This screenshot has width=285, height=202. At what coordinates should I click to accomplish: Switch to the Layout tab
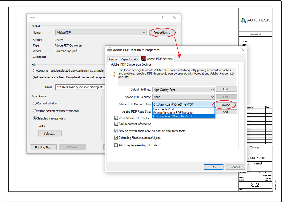click(x=113, y=59)
